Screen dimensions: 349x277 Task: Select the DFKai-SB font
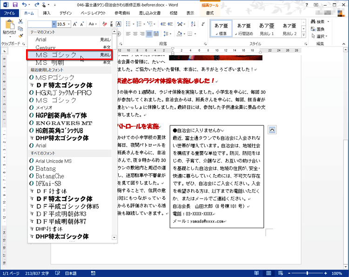click(69, 184)
